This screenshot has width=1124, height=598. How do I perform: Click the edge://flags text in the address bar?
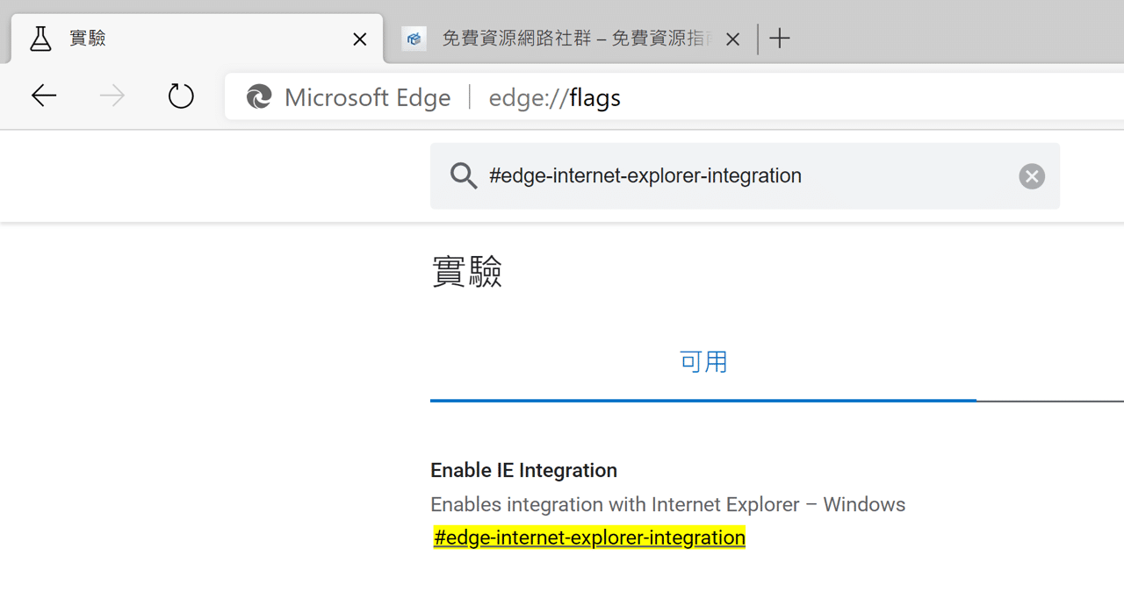[x=554, y=97]
